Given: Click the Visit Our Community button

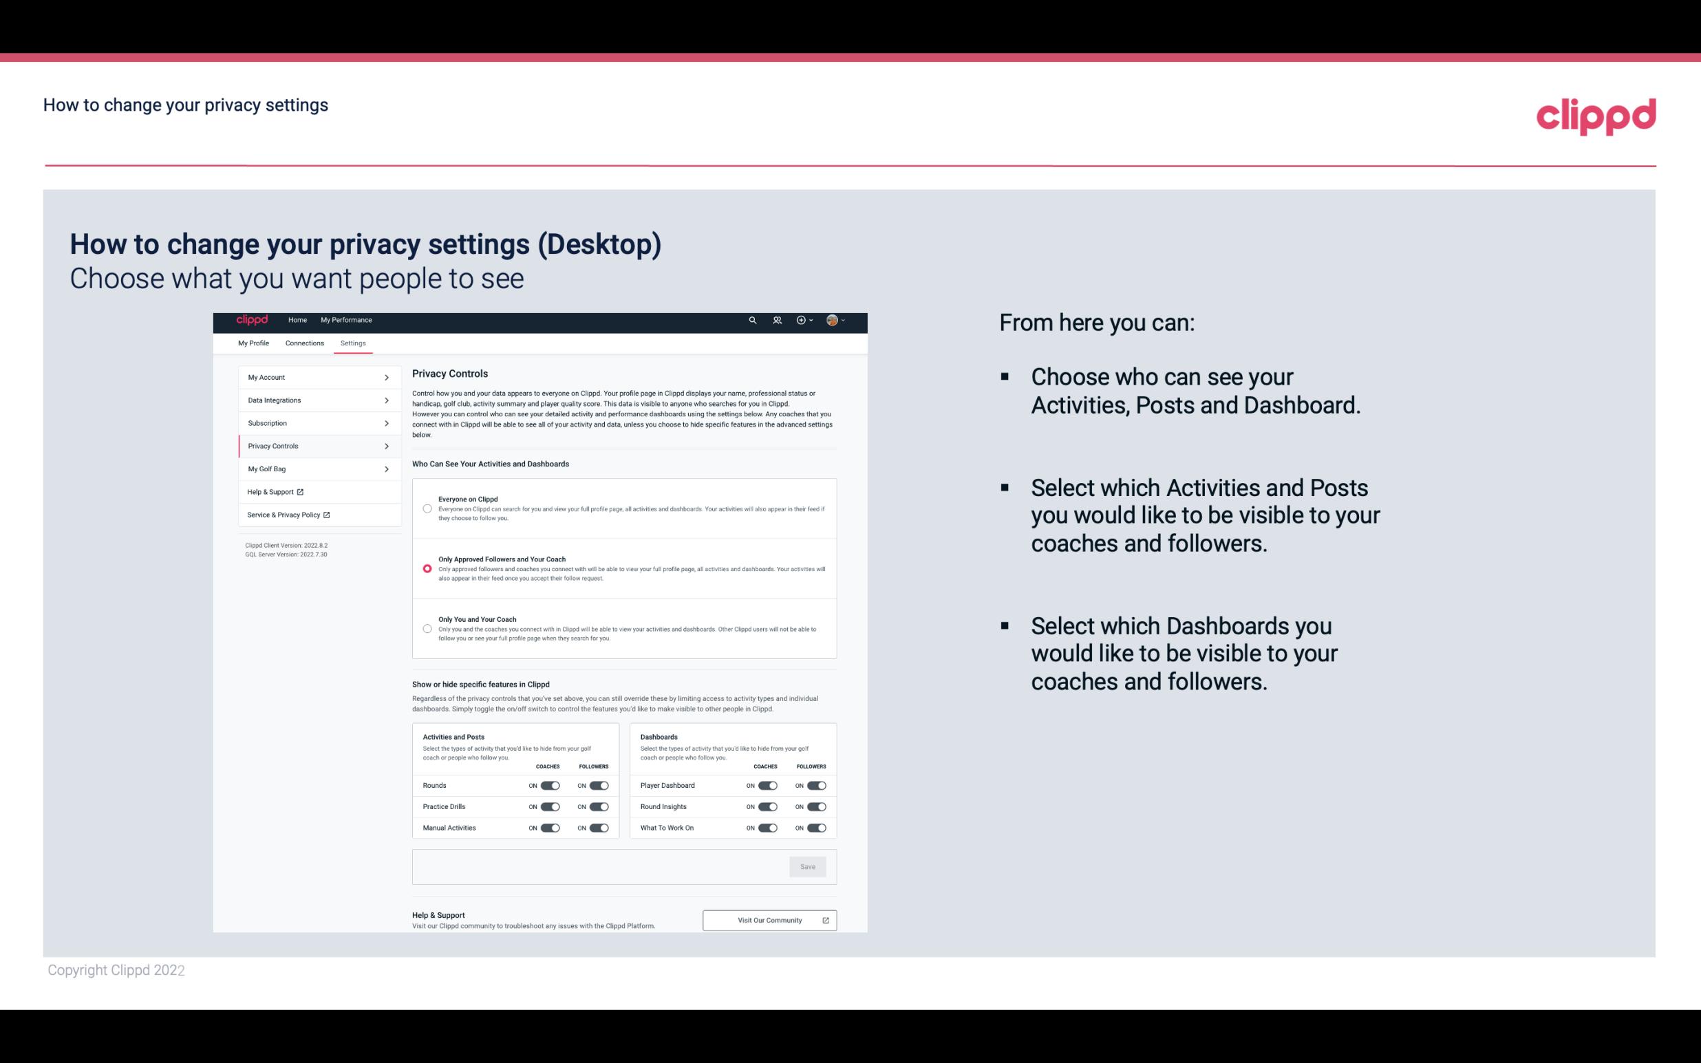Looking at the screenshot, I should (768, 920).
